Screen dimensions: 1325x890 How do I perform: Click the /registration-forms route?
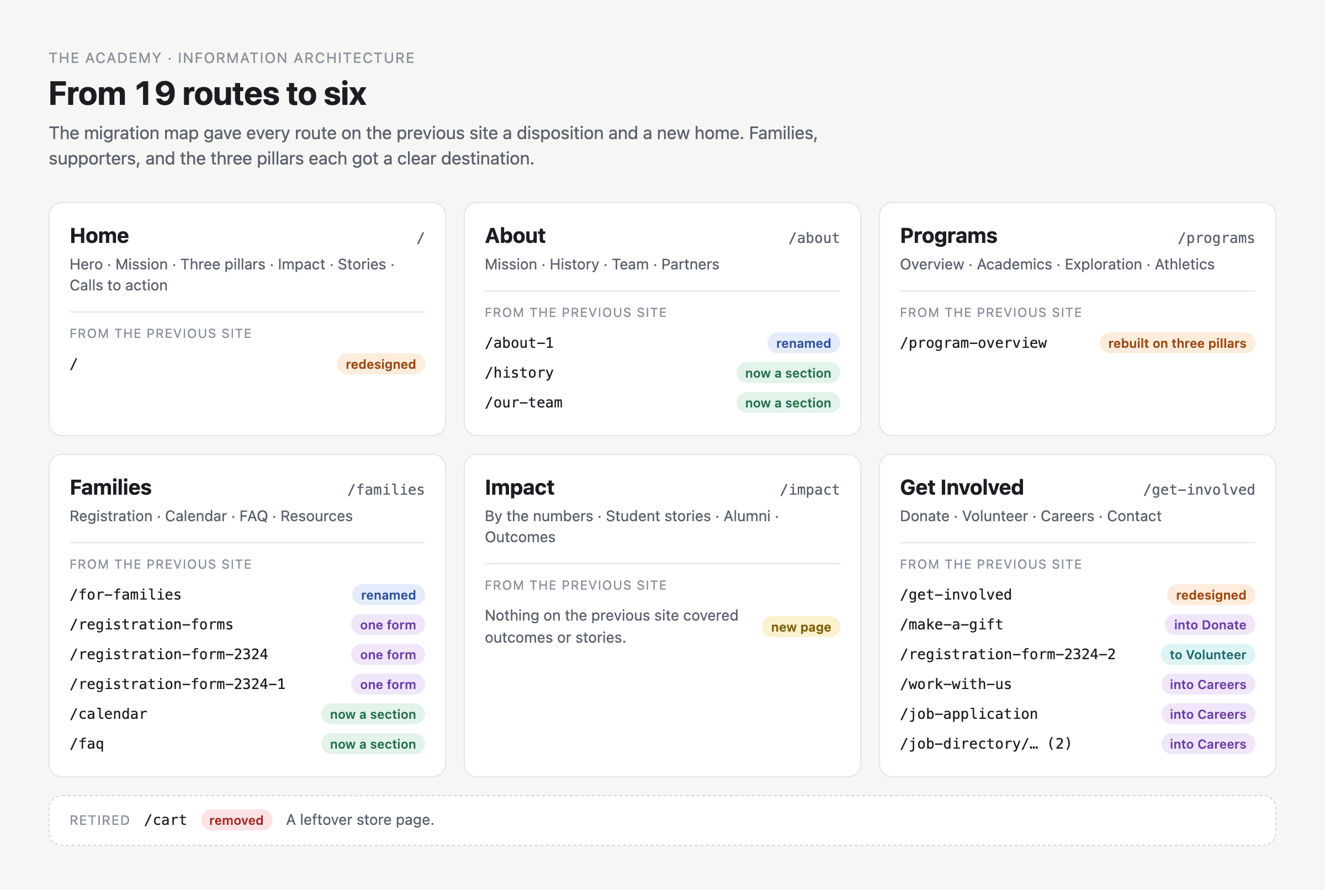pyautogui.click(x=151, y=624)
